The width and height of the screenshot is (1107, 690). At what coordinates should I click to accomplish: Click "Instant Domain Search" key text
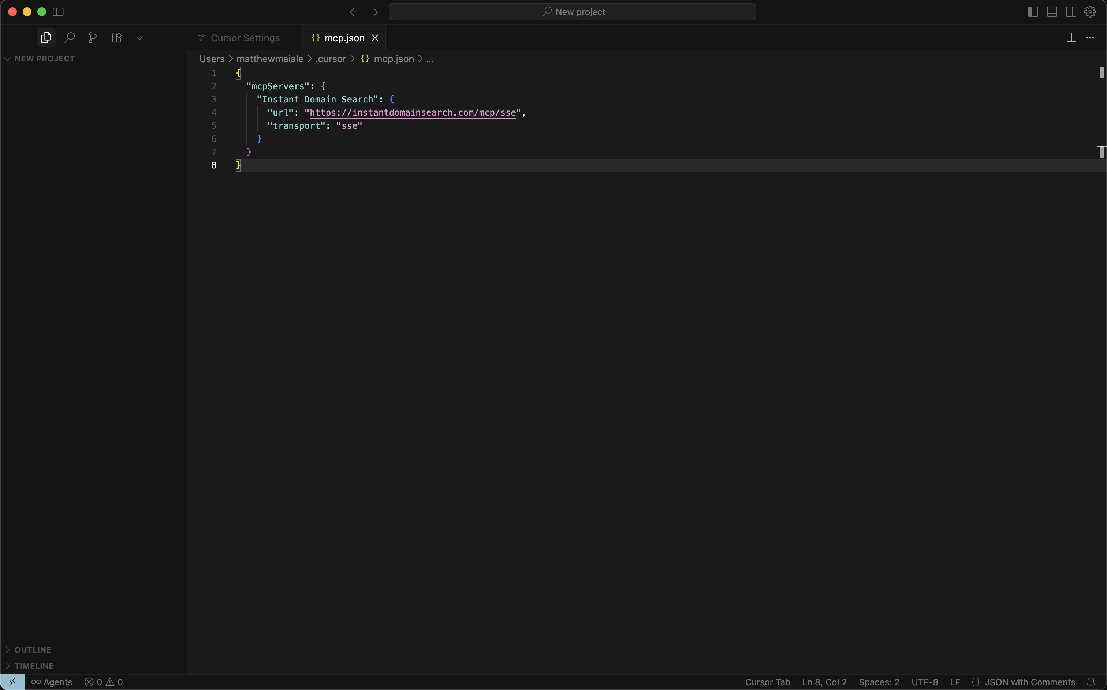tap(317, 100)
